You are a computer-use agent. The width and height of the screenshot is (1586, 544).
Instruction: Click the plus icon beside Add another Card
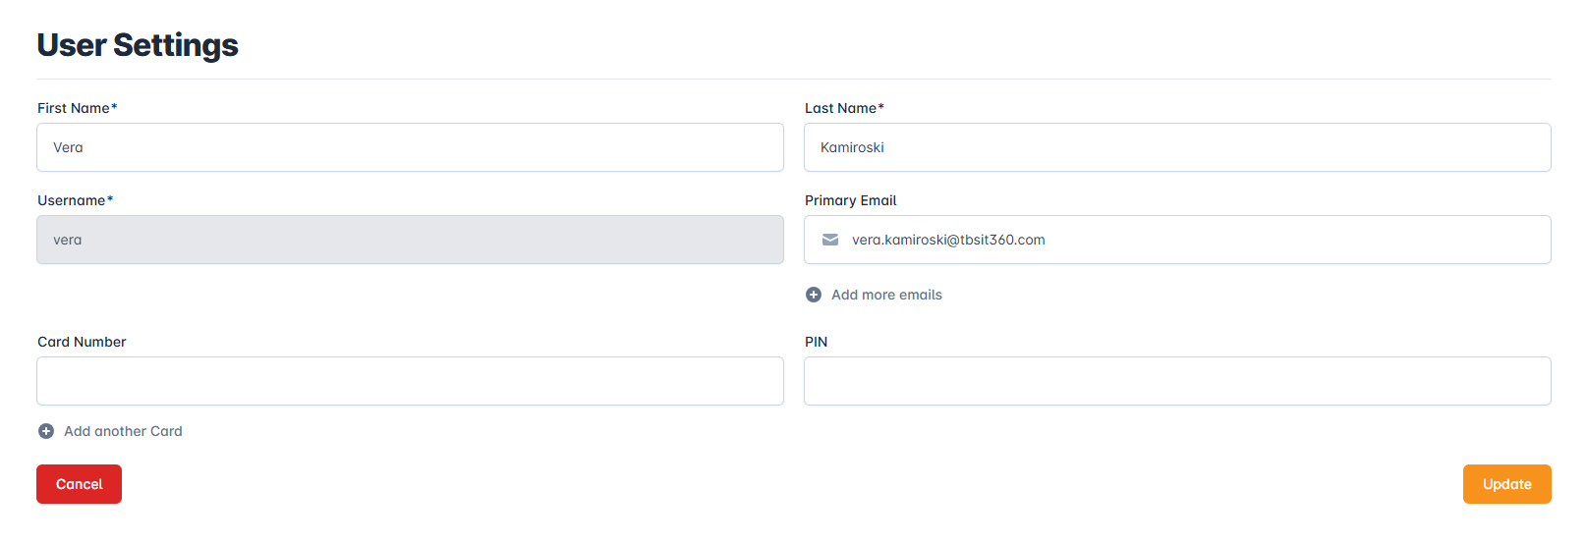pos(46,431)
